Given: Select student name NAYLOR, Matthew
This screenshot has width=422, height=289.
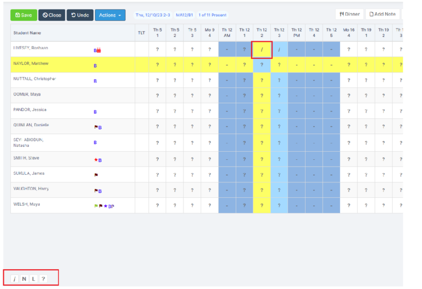Looking at the screenshot, I should coord(31,64).
